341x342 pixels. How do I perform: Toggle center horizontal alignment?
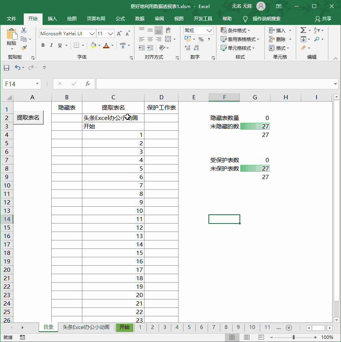[150, 39]
